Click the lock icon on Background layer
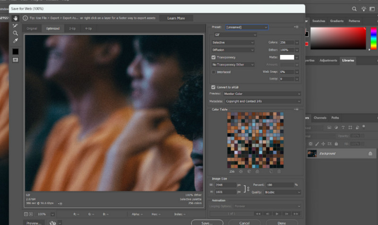 tap(370, 154)
